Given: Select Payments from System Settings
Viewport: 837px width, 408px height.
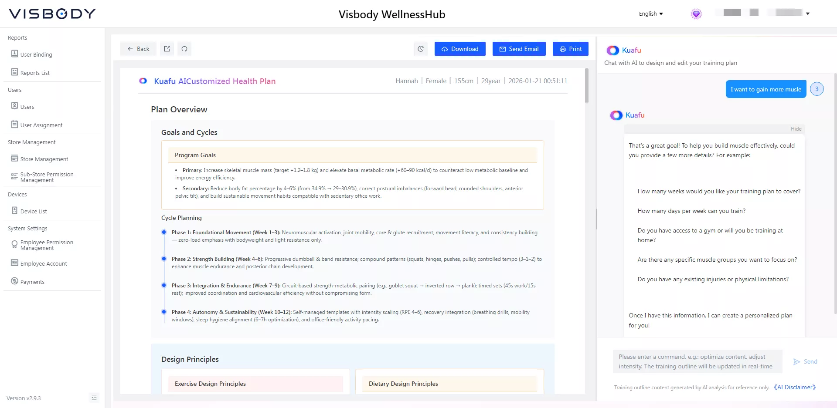Looking at the screenshot, I should pos(32,282).
